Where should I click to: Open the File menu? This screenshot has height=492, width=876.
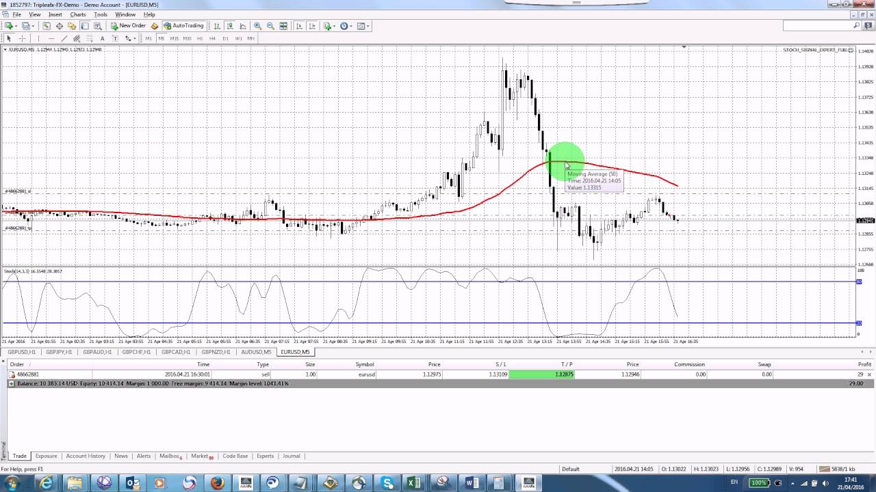[16, 14]
